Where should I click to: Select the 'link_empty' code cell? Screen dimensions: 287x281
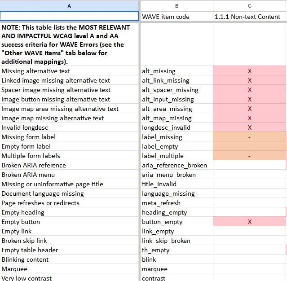pyautogui.click(x=177, y=231)
